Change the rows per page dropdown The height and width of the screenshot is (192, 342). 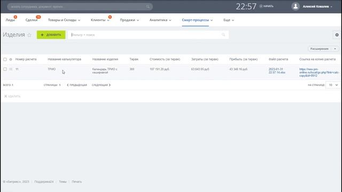[333, 85]
